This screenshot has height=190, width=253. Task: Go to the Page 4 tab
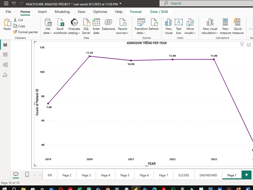[106, 175]
